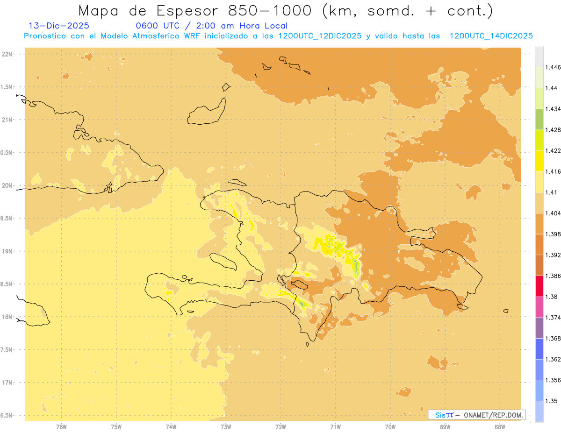
Task: Click the 21N latitude label
Action: [x=7, y=120]
